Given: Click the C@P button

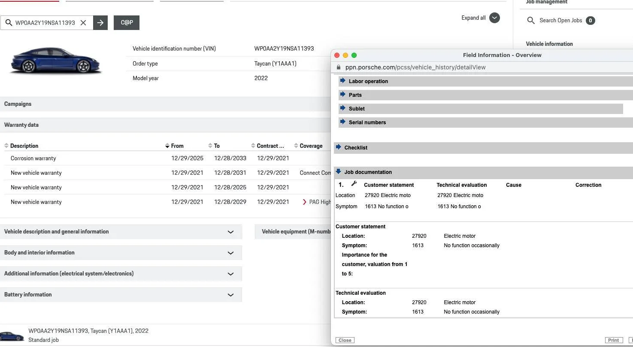Looking at the screenshot, I should pos(127,23).
